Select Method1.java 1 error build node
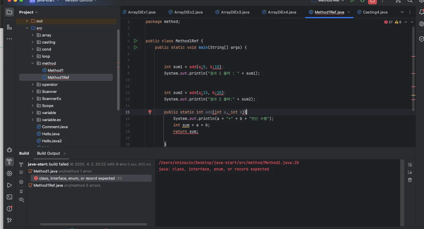Viewport: 424px width, 229px height. (x=60, y=171)
